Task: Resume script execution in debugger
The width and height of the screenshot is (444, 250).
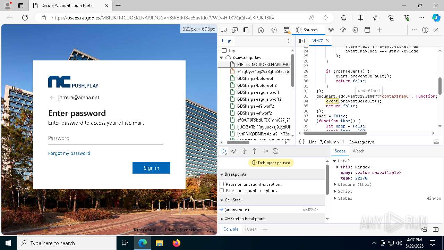Action: coord(224,151)
